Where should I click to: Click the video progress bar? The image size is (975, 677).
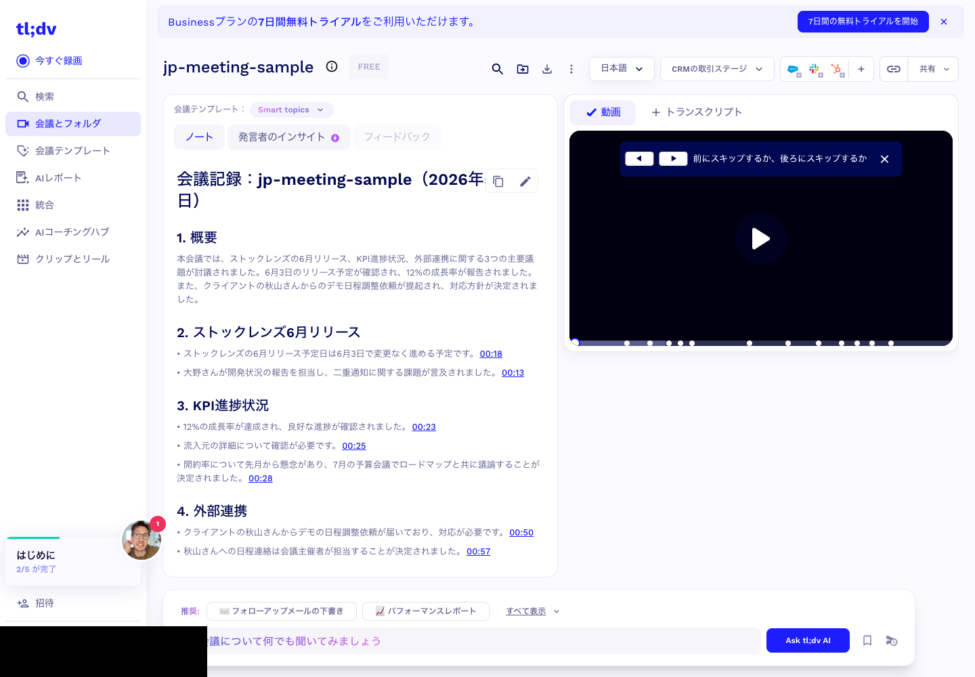click(761, 343)
